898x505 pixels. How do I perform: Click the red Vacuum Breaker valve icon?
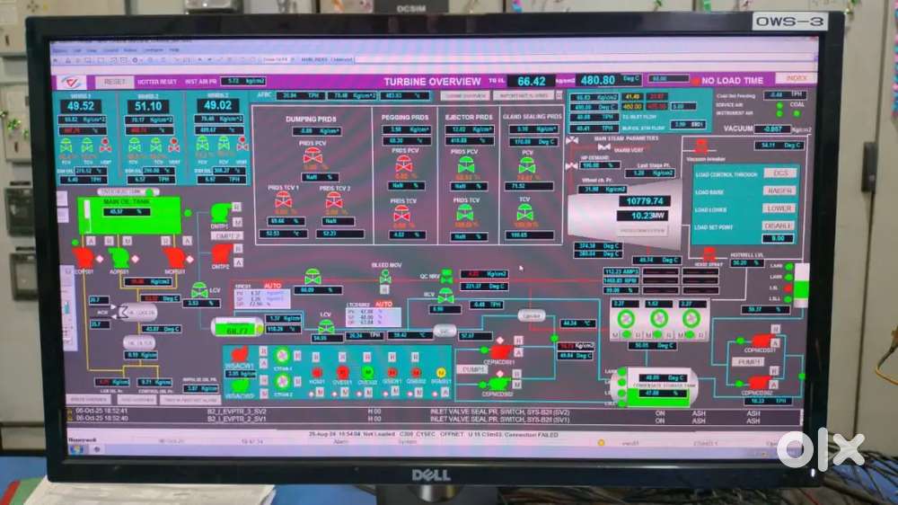click(x=699, y=146)
